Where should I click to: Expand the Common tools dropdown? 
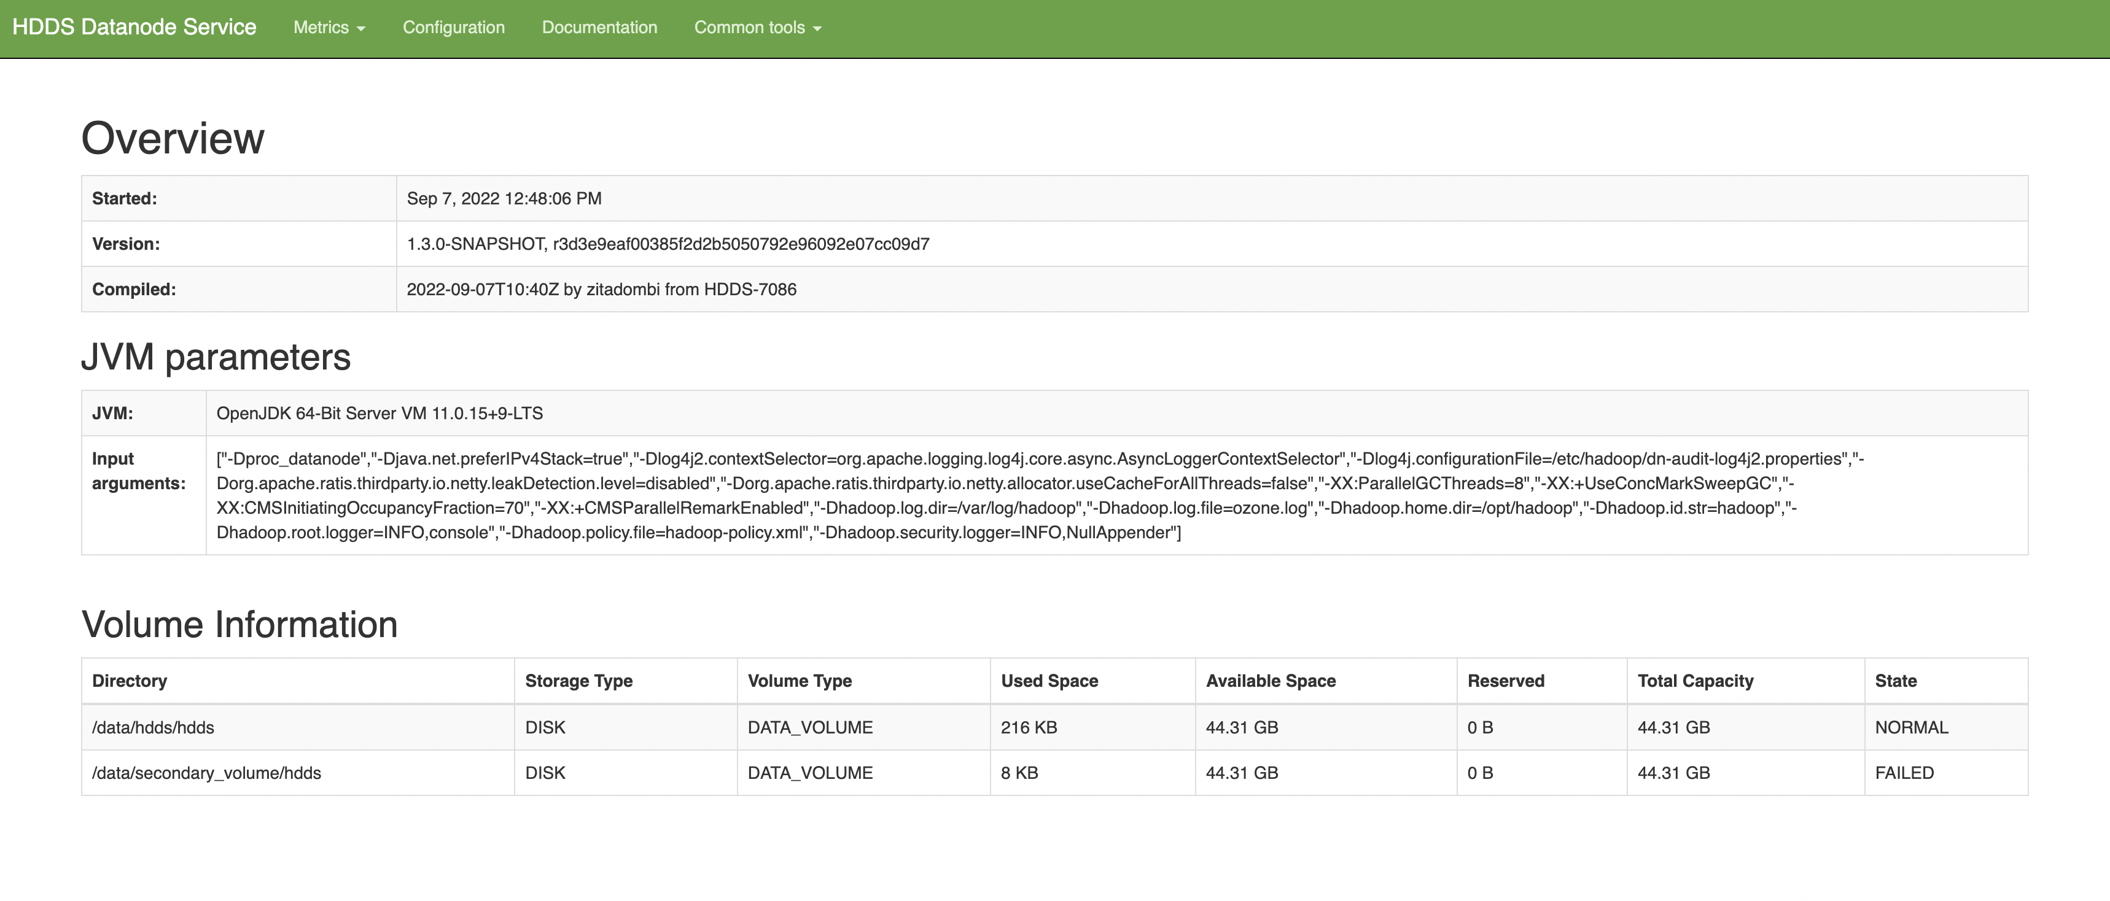(750, 27)
